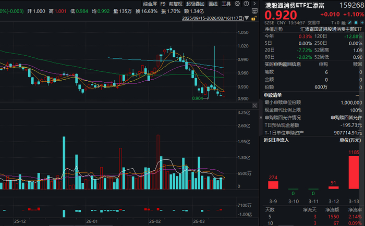Open the chart settings gear icon
365x226 pixels.
click(x=237, y=4)
